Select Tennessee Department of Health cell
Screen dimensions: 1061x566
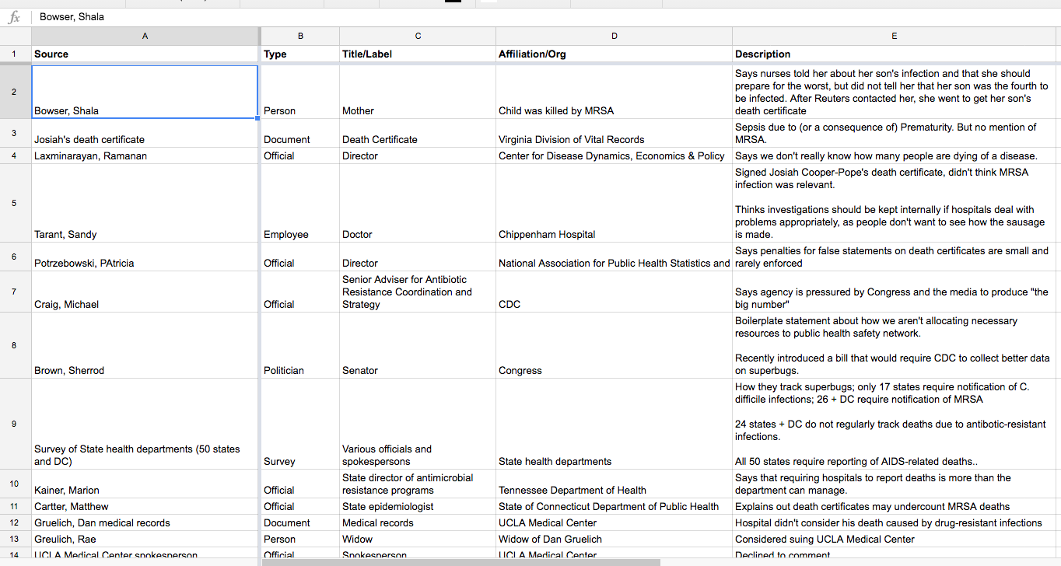[614, 484]
